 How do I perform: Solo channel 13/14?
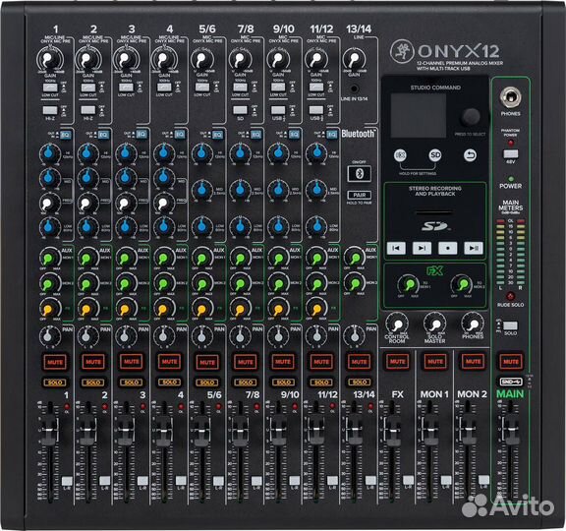(x=360, y=383)
